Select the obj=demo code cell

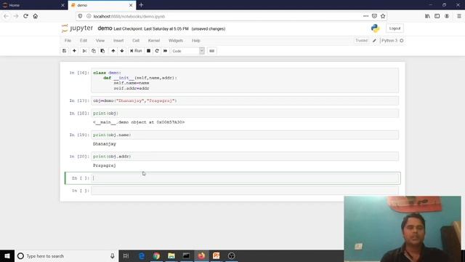(245, 100)
